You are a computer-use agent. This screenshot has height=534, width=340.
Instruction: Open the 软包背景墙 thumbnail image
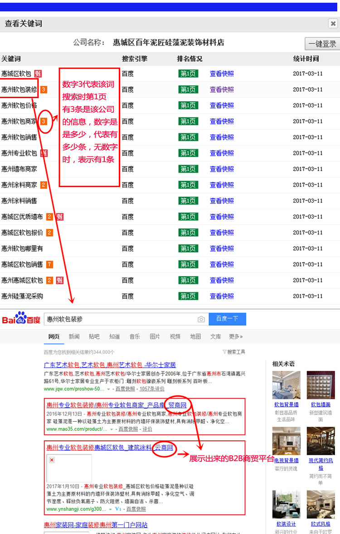pyautogui.click(x=287, y=385)
